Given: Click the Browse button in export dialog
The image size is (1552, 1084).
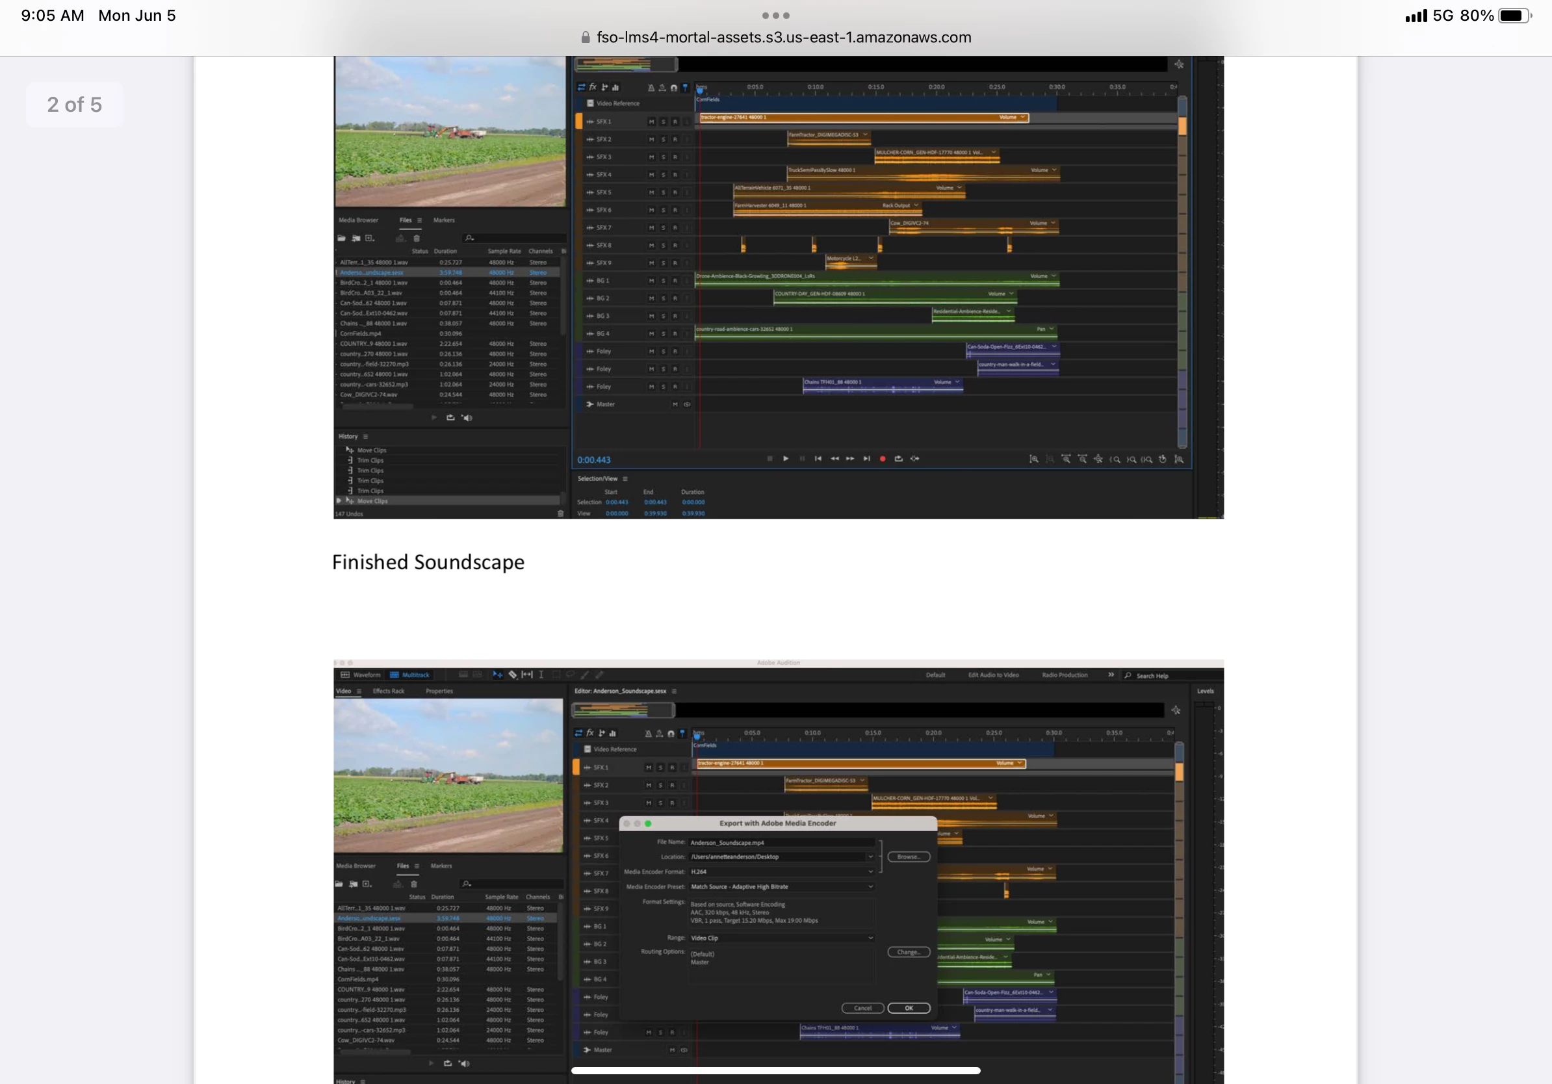Looking at the screenshot, I should (908, 857).
